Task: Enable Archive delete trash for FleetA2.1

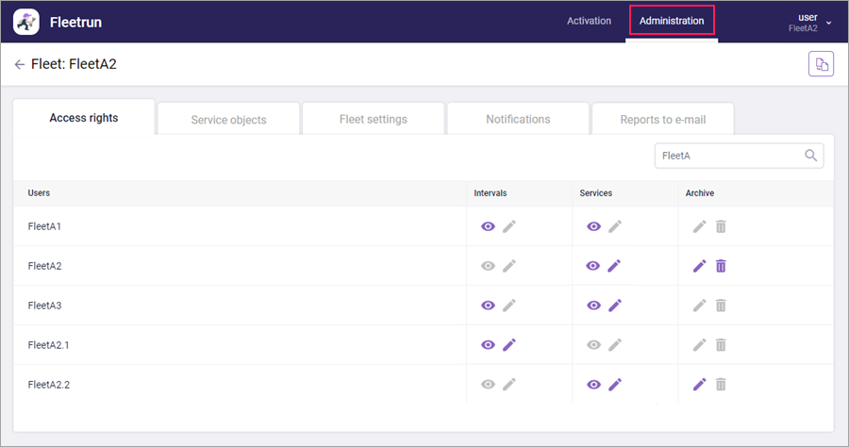Action: (721, 345)
